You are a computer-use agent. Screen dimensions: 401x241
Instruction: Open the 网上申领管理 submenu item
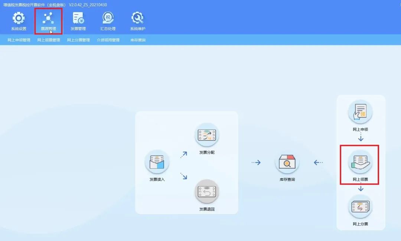pos(19,40)
